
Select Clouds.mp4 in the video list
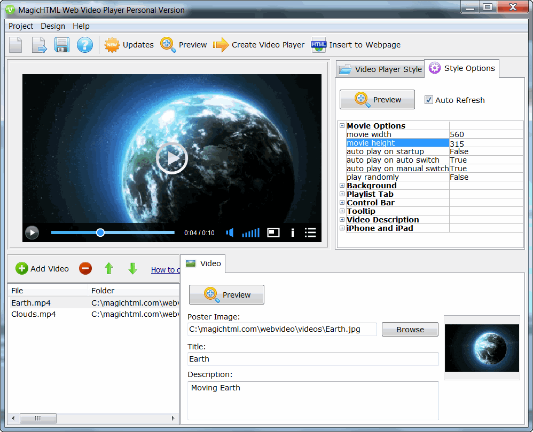[34, 314]
